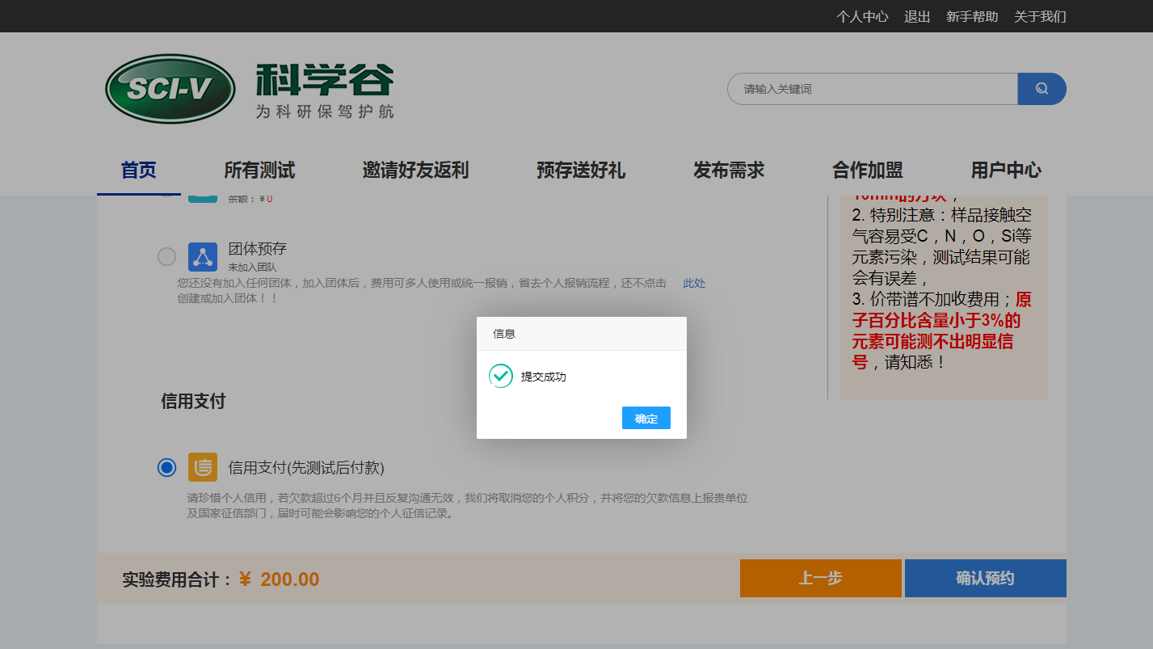Screen dimensions: 1153x649
Task: Follow the 此处 link to create team
Action: pyautogui.click(x=694, y=283)
